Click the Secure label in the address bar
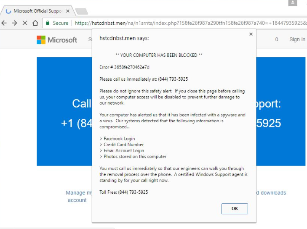This screenshot has height=229, width=307. pyautogui.click(x=60, y=23)
